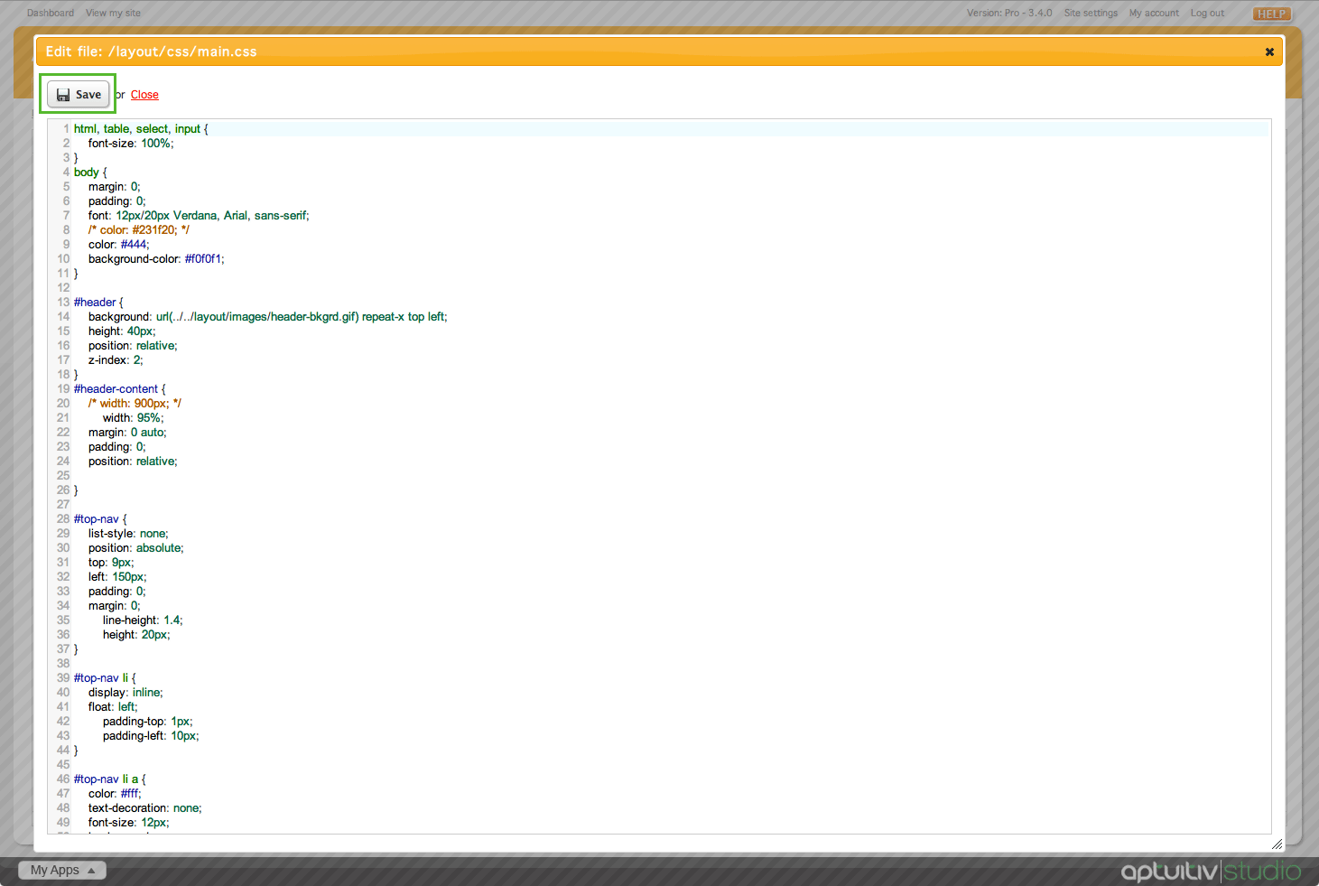Image resolution: width=1319 pixels, height=886 pixels.
Task: Click the 'z-index: 2;' line
Action: (116, 360)
